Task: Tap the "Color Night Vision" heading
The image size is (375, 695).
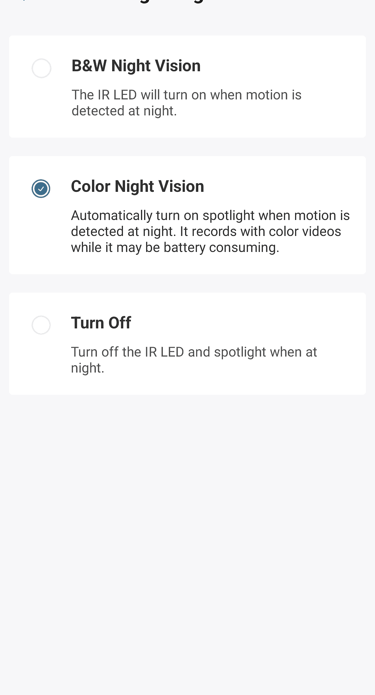Action: point(137,186)
